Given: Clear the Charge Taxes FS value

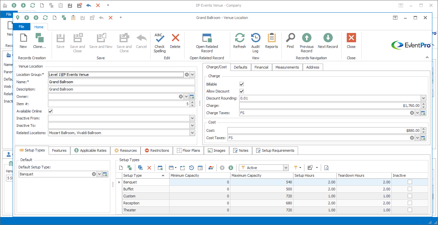Looking at the screenshot, I should tap(412, 113).
